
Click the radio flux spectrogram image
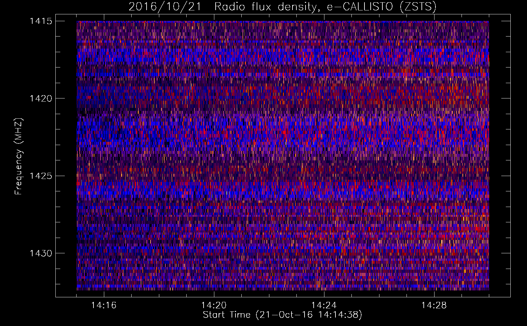click(x=283, y=156)
